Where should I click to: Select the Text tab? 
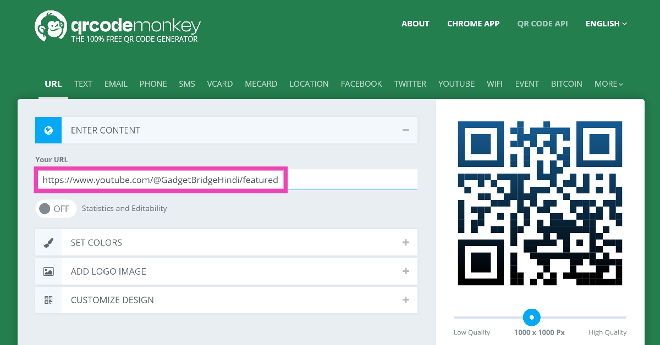83,84
